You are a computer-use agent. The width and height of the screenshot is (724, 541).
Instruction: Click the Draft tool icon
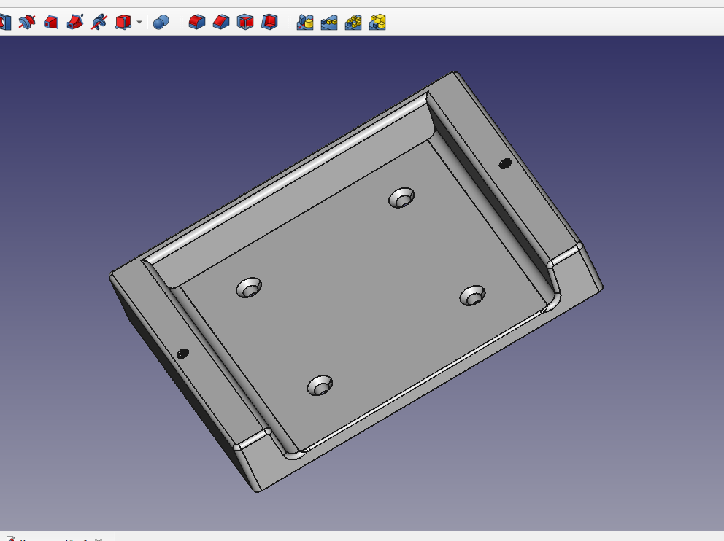coord(245,23)
